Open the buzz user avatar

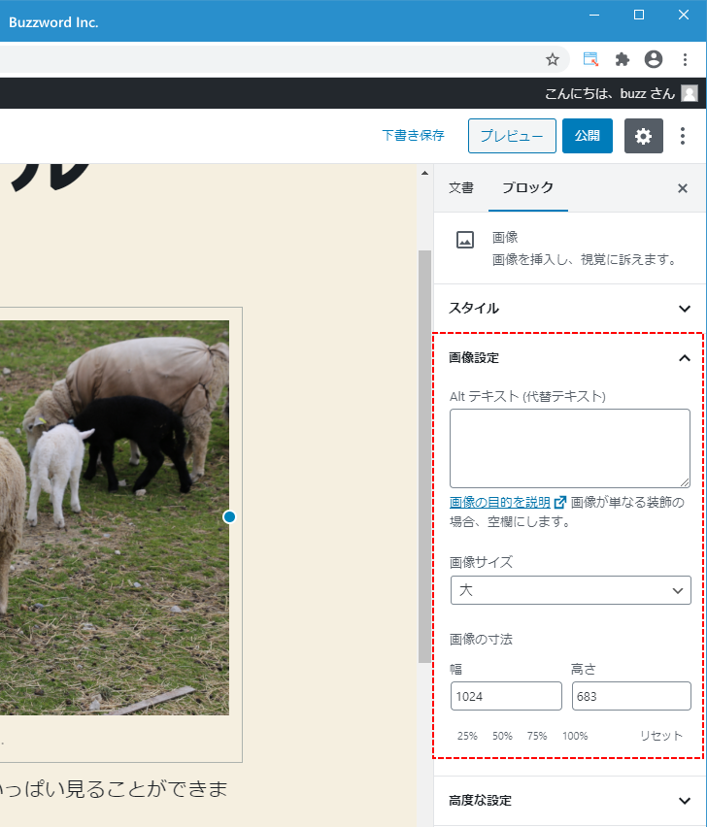click(x=690, y=93)
